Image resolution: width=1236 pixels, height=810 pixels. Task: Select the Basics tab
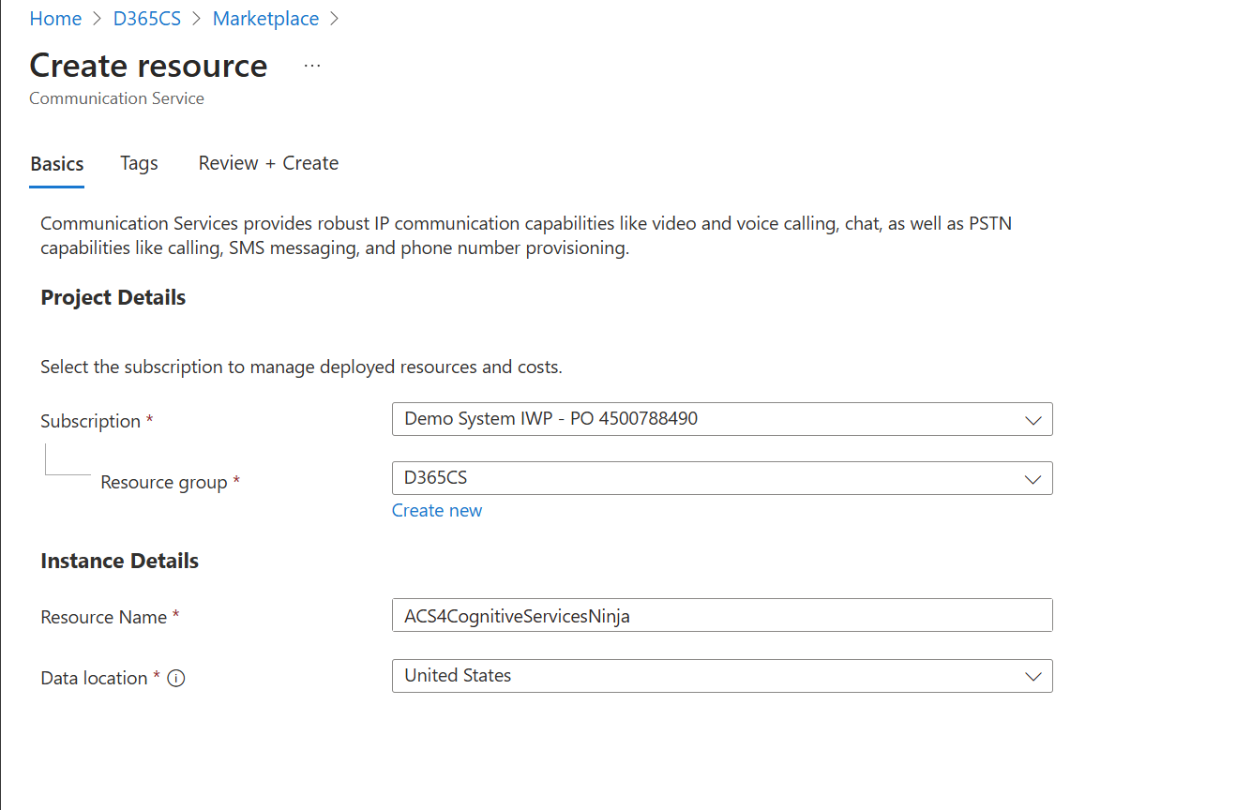point(57,164)
